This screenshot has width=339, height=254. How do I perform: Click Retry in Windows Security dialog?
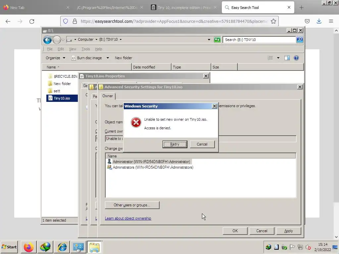(x=175, y=144)
